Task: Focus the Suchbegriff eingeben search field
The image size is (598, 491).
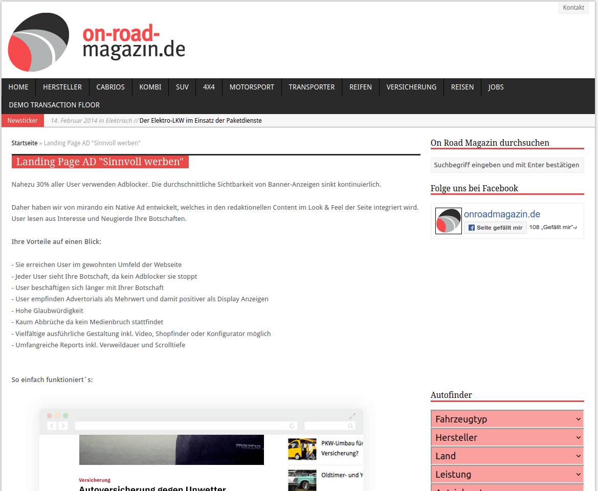Action: click(506, 165)
